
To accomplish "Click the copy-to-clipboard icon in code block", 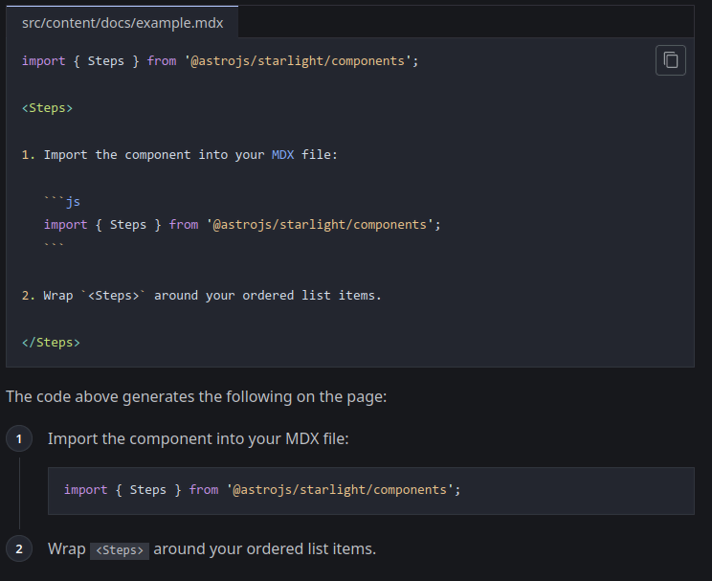I will pyautogui.click(x=671, y=60).
